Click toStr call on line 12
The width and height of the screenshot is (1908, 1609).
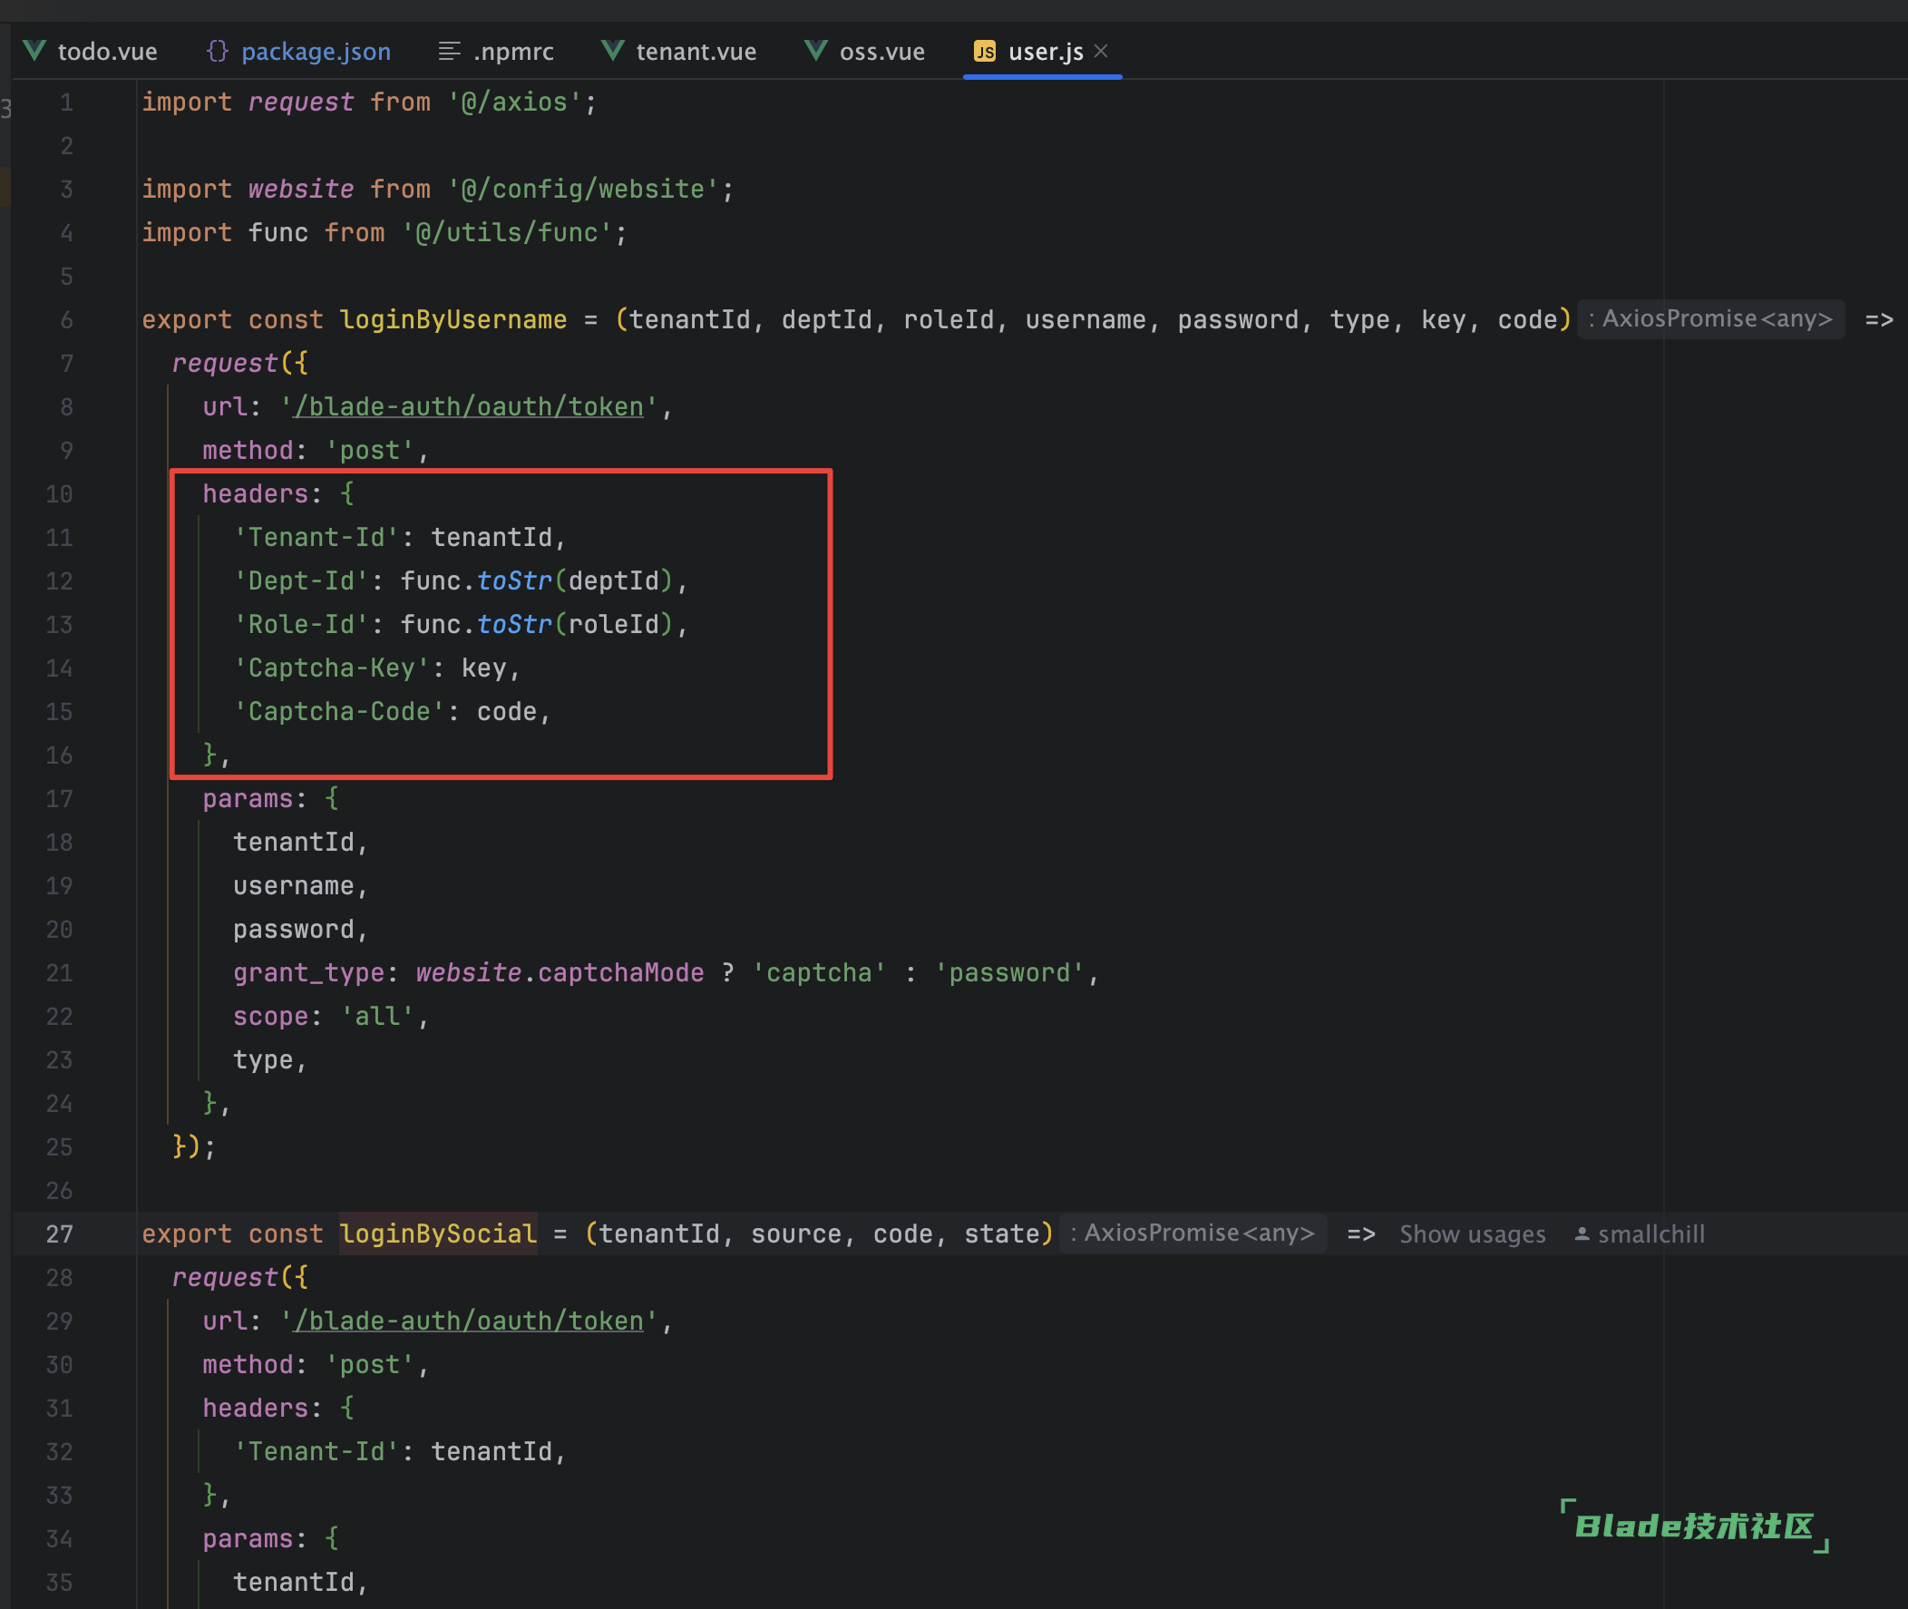(x=514, y=581)
